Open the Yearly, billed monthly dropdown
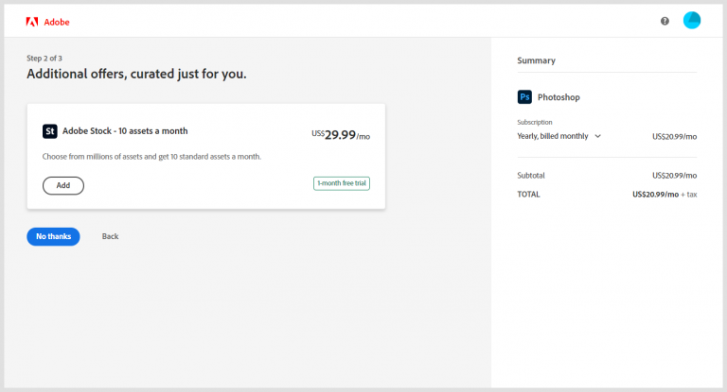Image resolution: width=727 pixels, height=392 pixels. [559, 136]
